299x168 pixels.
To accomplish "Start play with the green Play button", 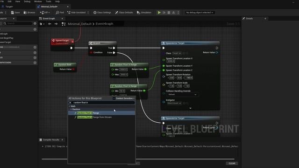I will [159, 13].
